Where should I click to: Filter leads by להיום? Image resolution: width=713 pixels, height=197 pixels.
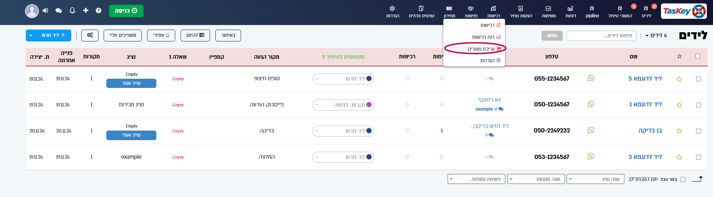point(195,35)
